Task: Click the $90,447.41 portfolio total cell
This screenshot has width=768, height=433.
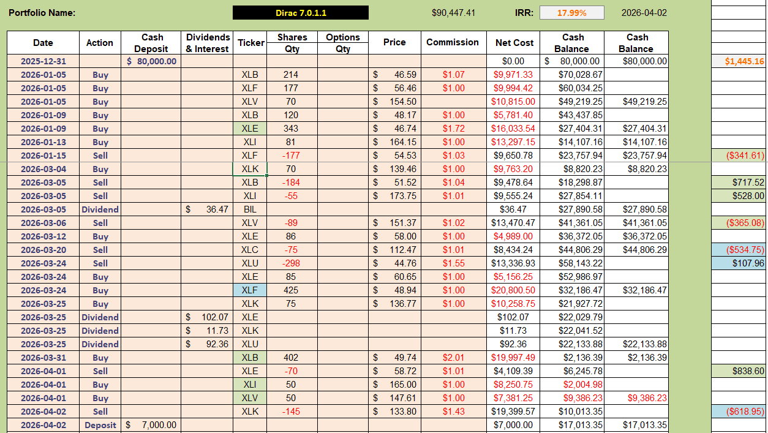Action: [x=453, y=13]
